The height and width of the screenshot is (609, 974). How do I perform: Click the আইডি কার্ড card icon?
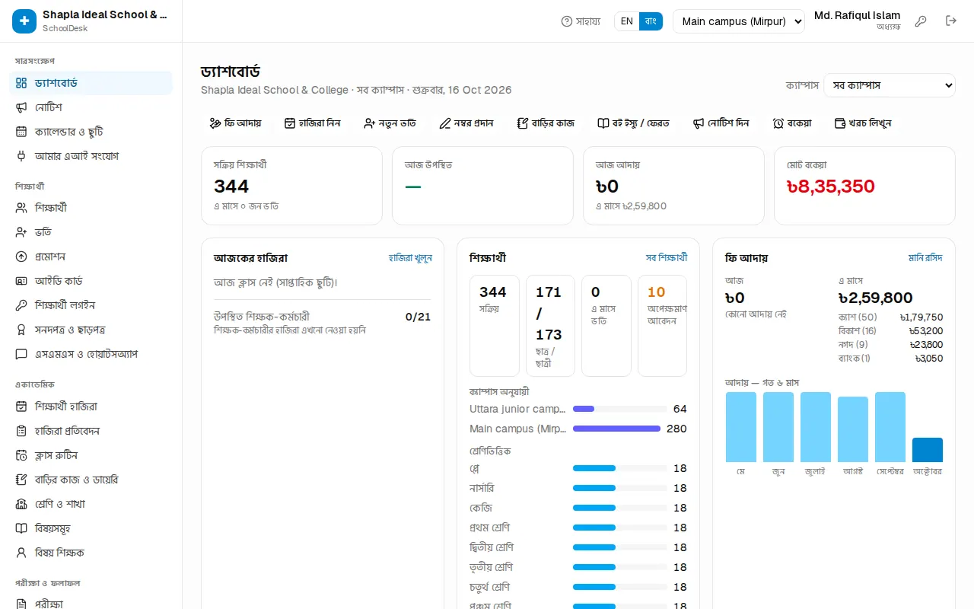click(x=21, y=281)
